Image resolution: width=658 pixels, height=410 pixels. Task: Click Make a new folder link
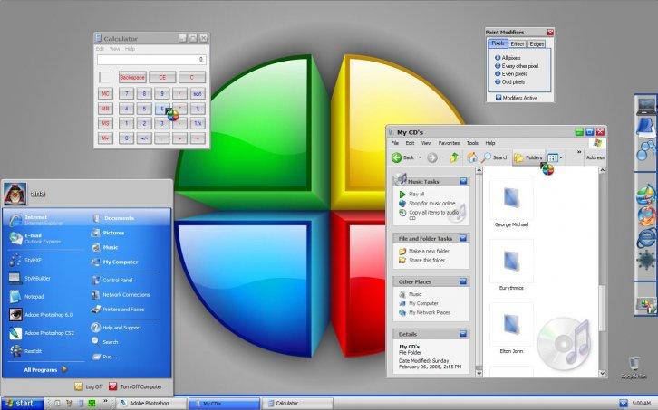[x=429, y=251]
